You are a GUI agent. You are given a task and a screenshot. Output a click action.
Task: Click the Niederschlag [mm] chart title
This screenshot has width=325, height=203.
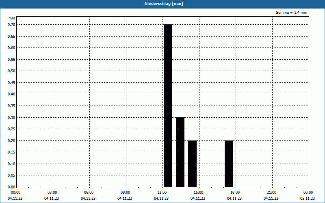(164, 4)
